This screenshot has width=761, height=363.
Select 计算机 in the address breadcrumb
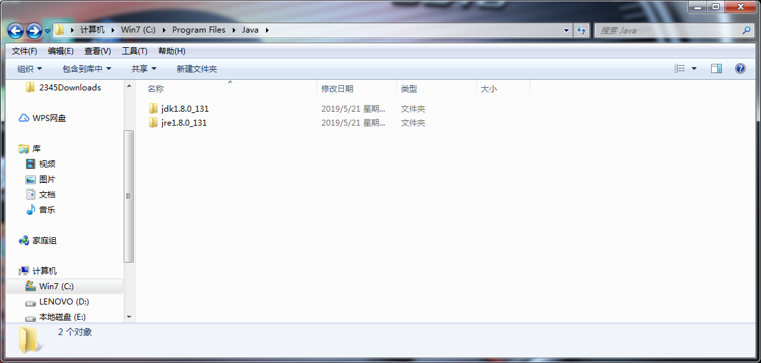[92, 30]
